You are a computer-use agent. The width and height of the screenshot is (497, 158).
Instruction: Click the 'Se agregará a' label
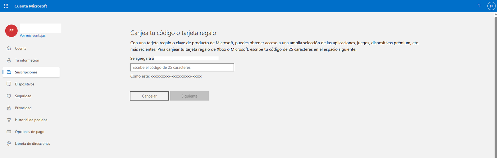(x=142, y=58)
